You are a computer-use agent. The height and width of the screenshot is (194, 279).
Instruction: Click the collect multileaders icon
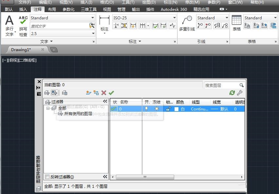pyautogui.click(x=225, y=26)
